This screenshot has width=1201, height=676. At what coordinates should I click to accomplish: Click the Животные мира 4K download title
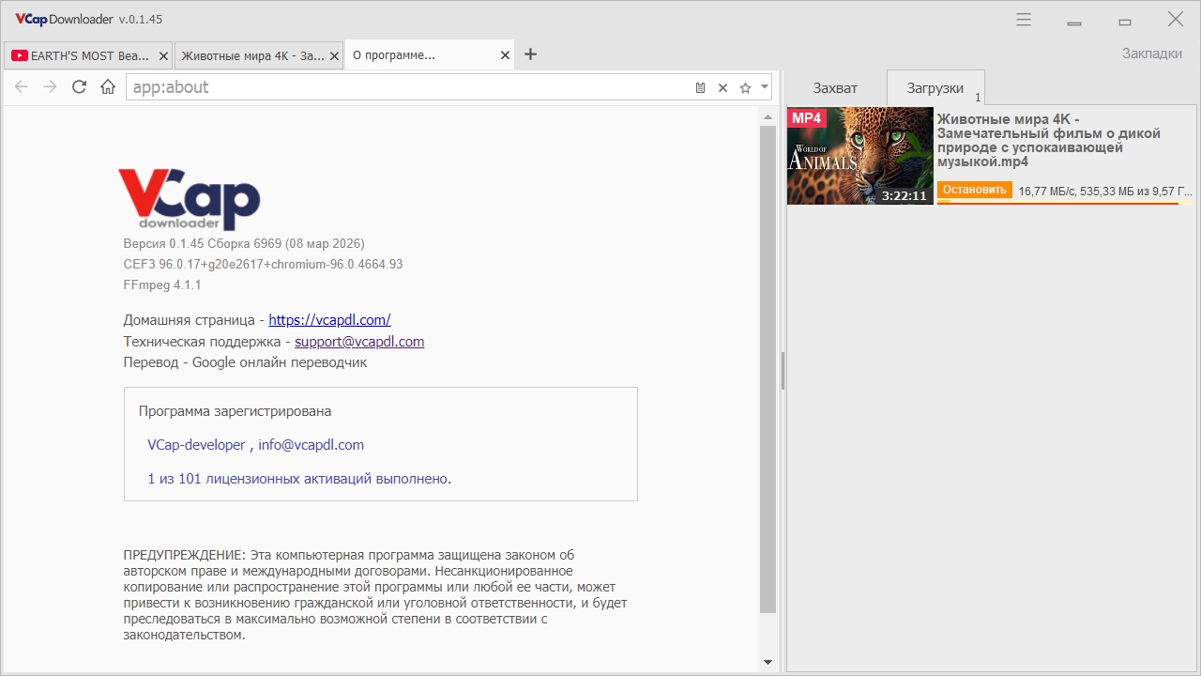[1049, 141]
